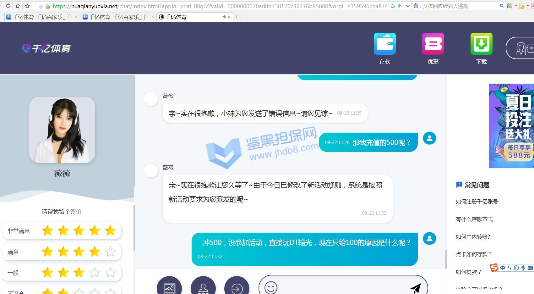Click the 优惠 promotions icon

point(433,44)
